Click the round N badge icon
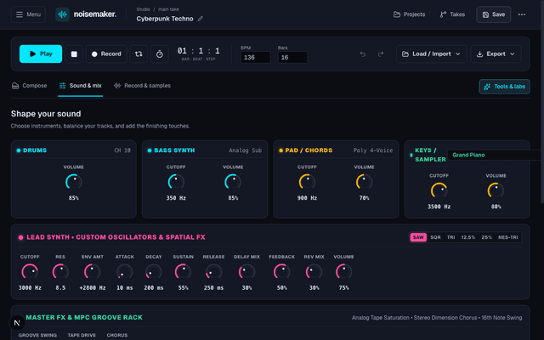 click(x=17, y=323)
